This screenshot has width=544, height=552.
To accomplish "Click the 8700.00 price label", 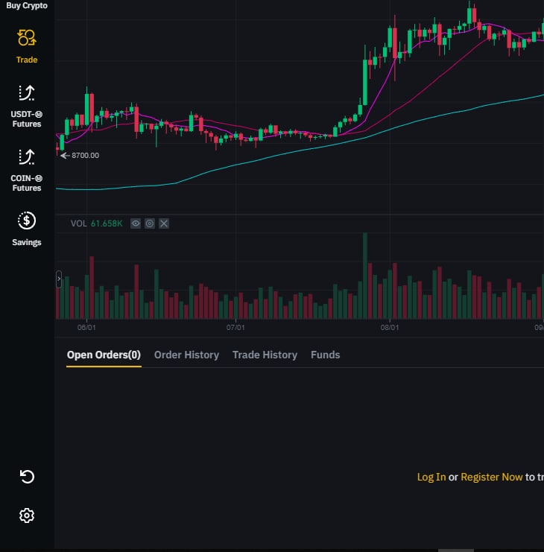I will click(x=85, y=155).
